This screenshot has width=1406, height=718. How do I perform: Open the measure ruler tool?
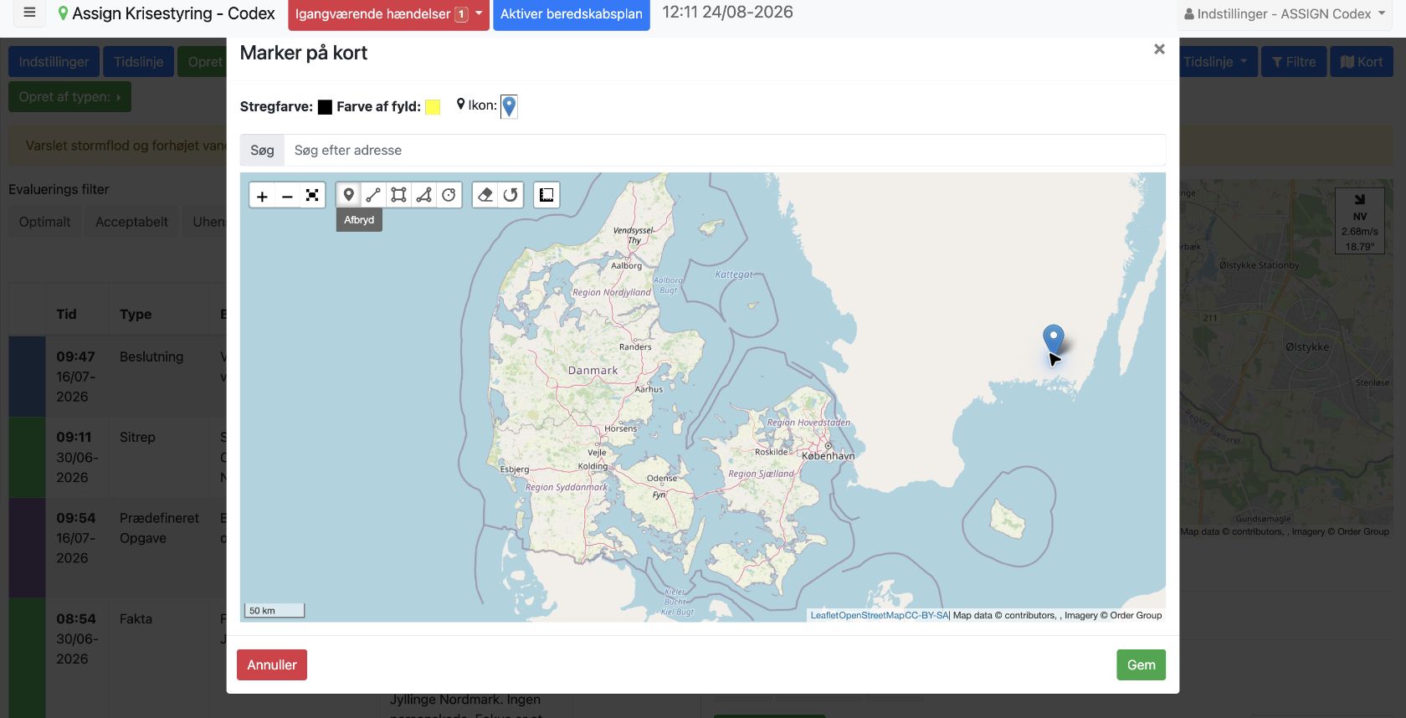546,195
